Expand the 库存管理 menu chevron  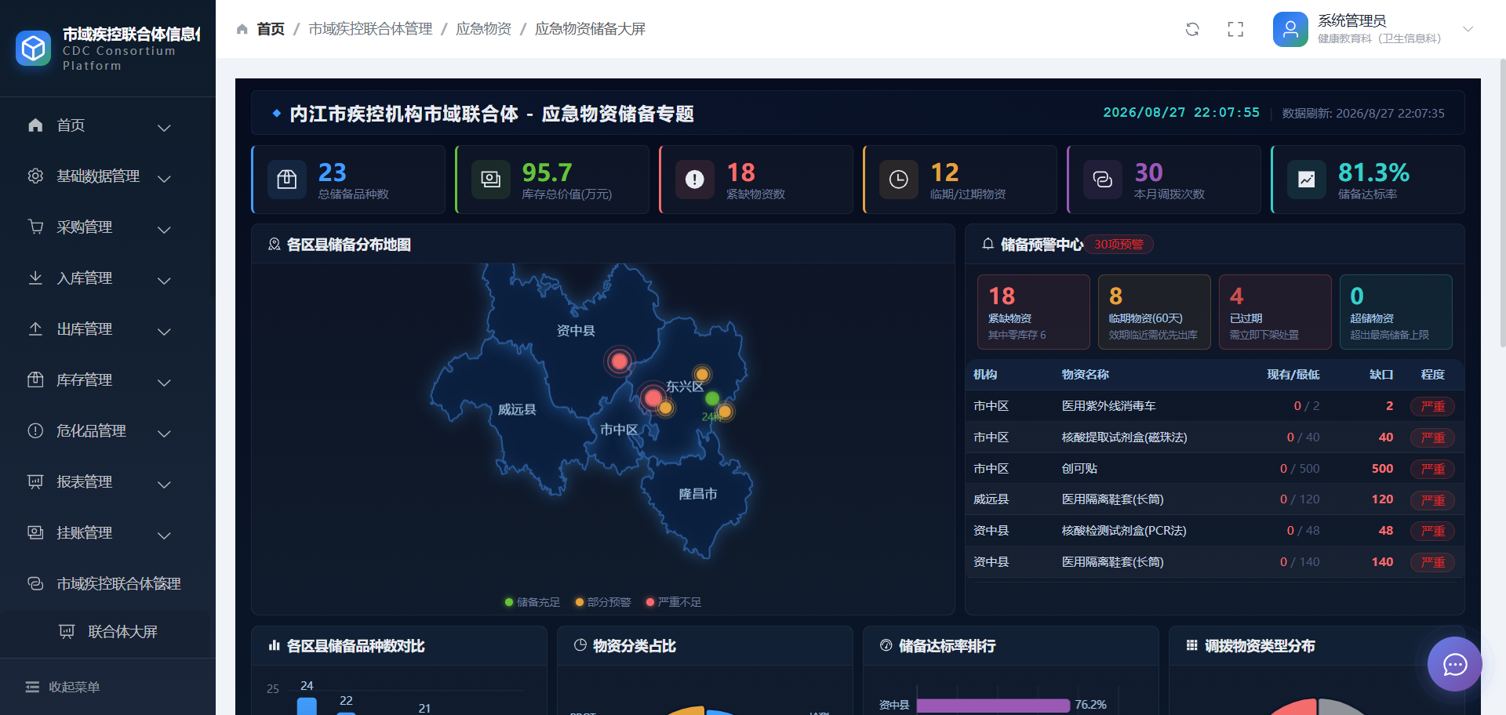point(164,382)
